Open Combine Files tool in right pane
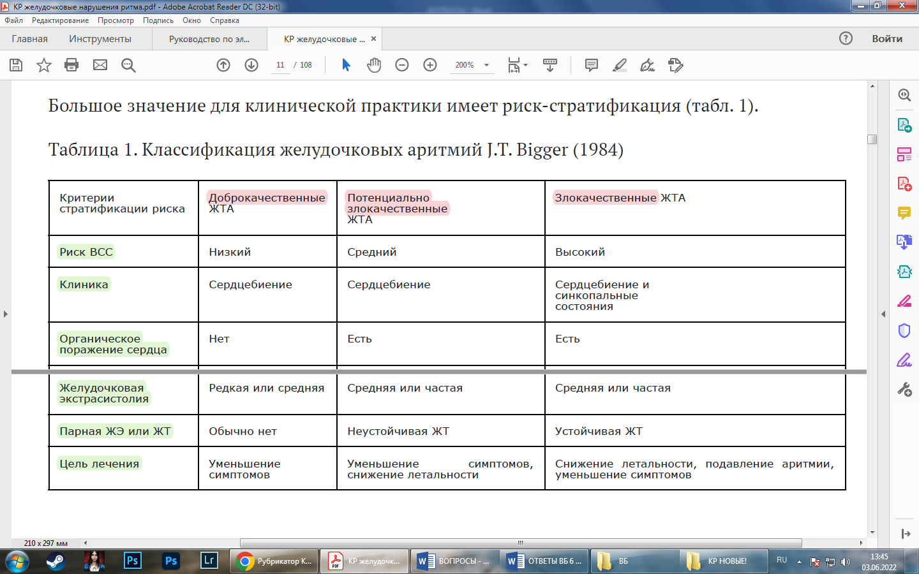This screenshot has width=919, height=574. 904,242
